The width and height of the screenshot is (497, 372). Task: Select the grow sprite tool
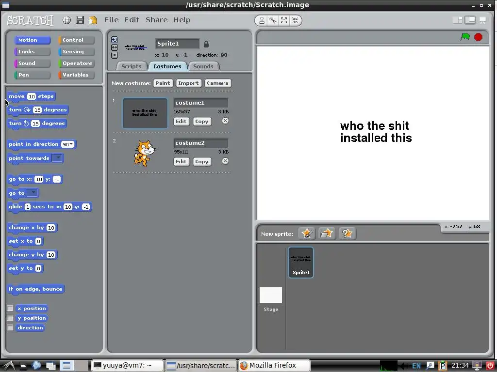(284, 20)
